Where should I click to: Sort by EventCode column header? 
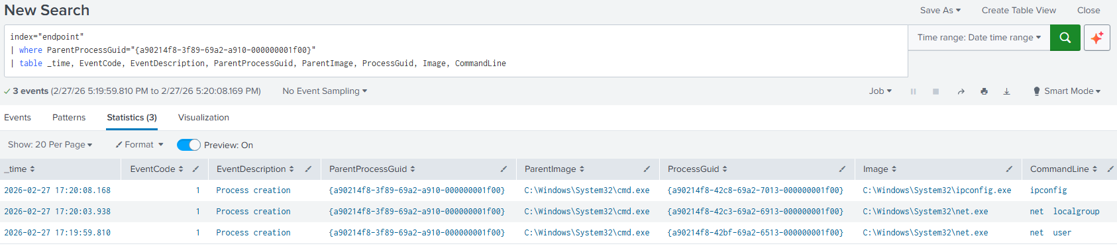coord(156,169)
